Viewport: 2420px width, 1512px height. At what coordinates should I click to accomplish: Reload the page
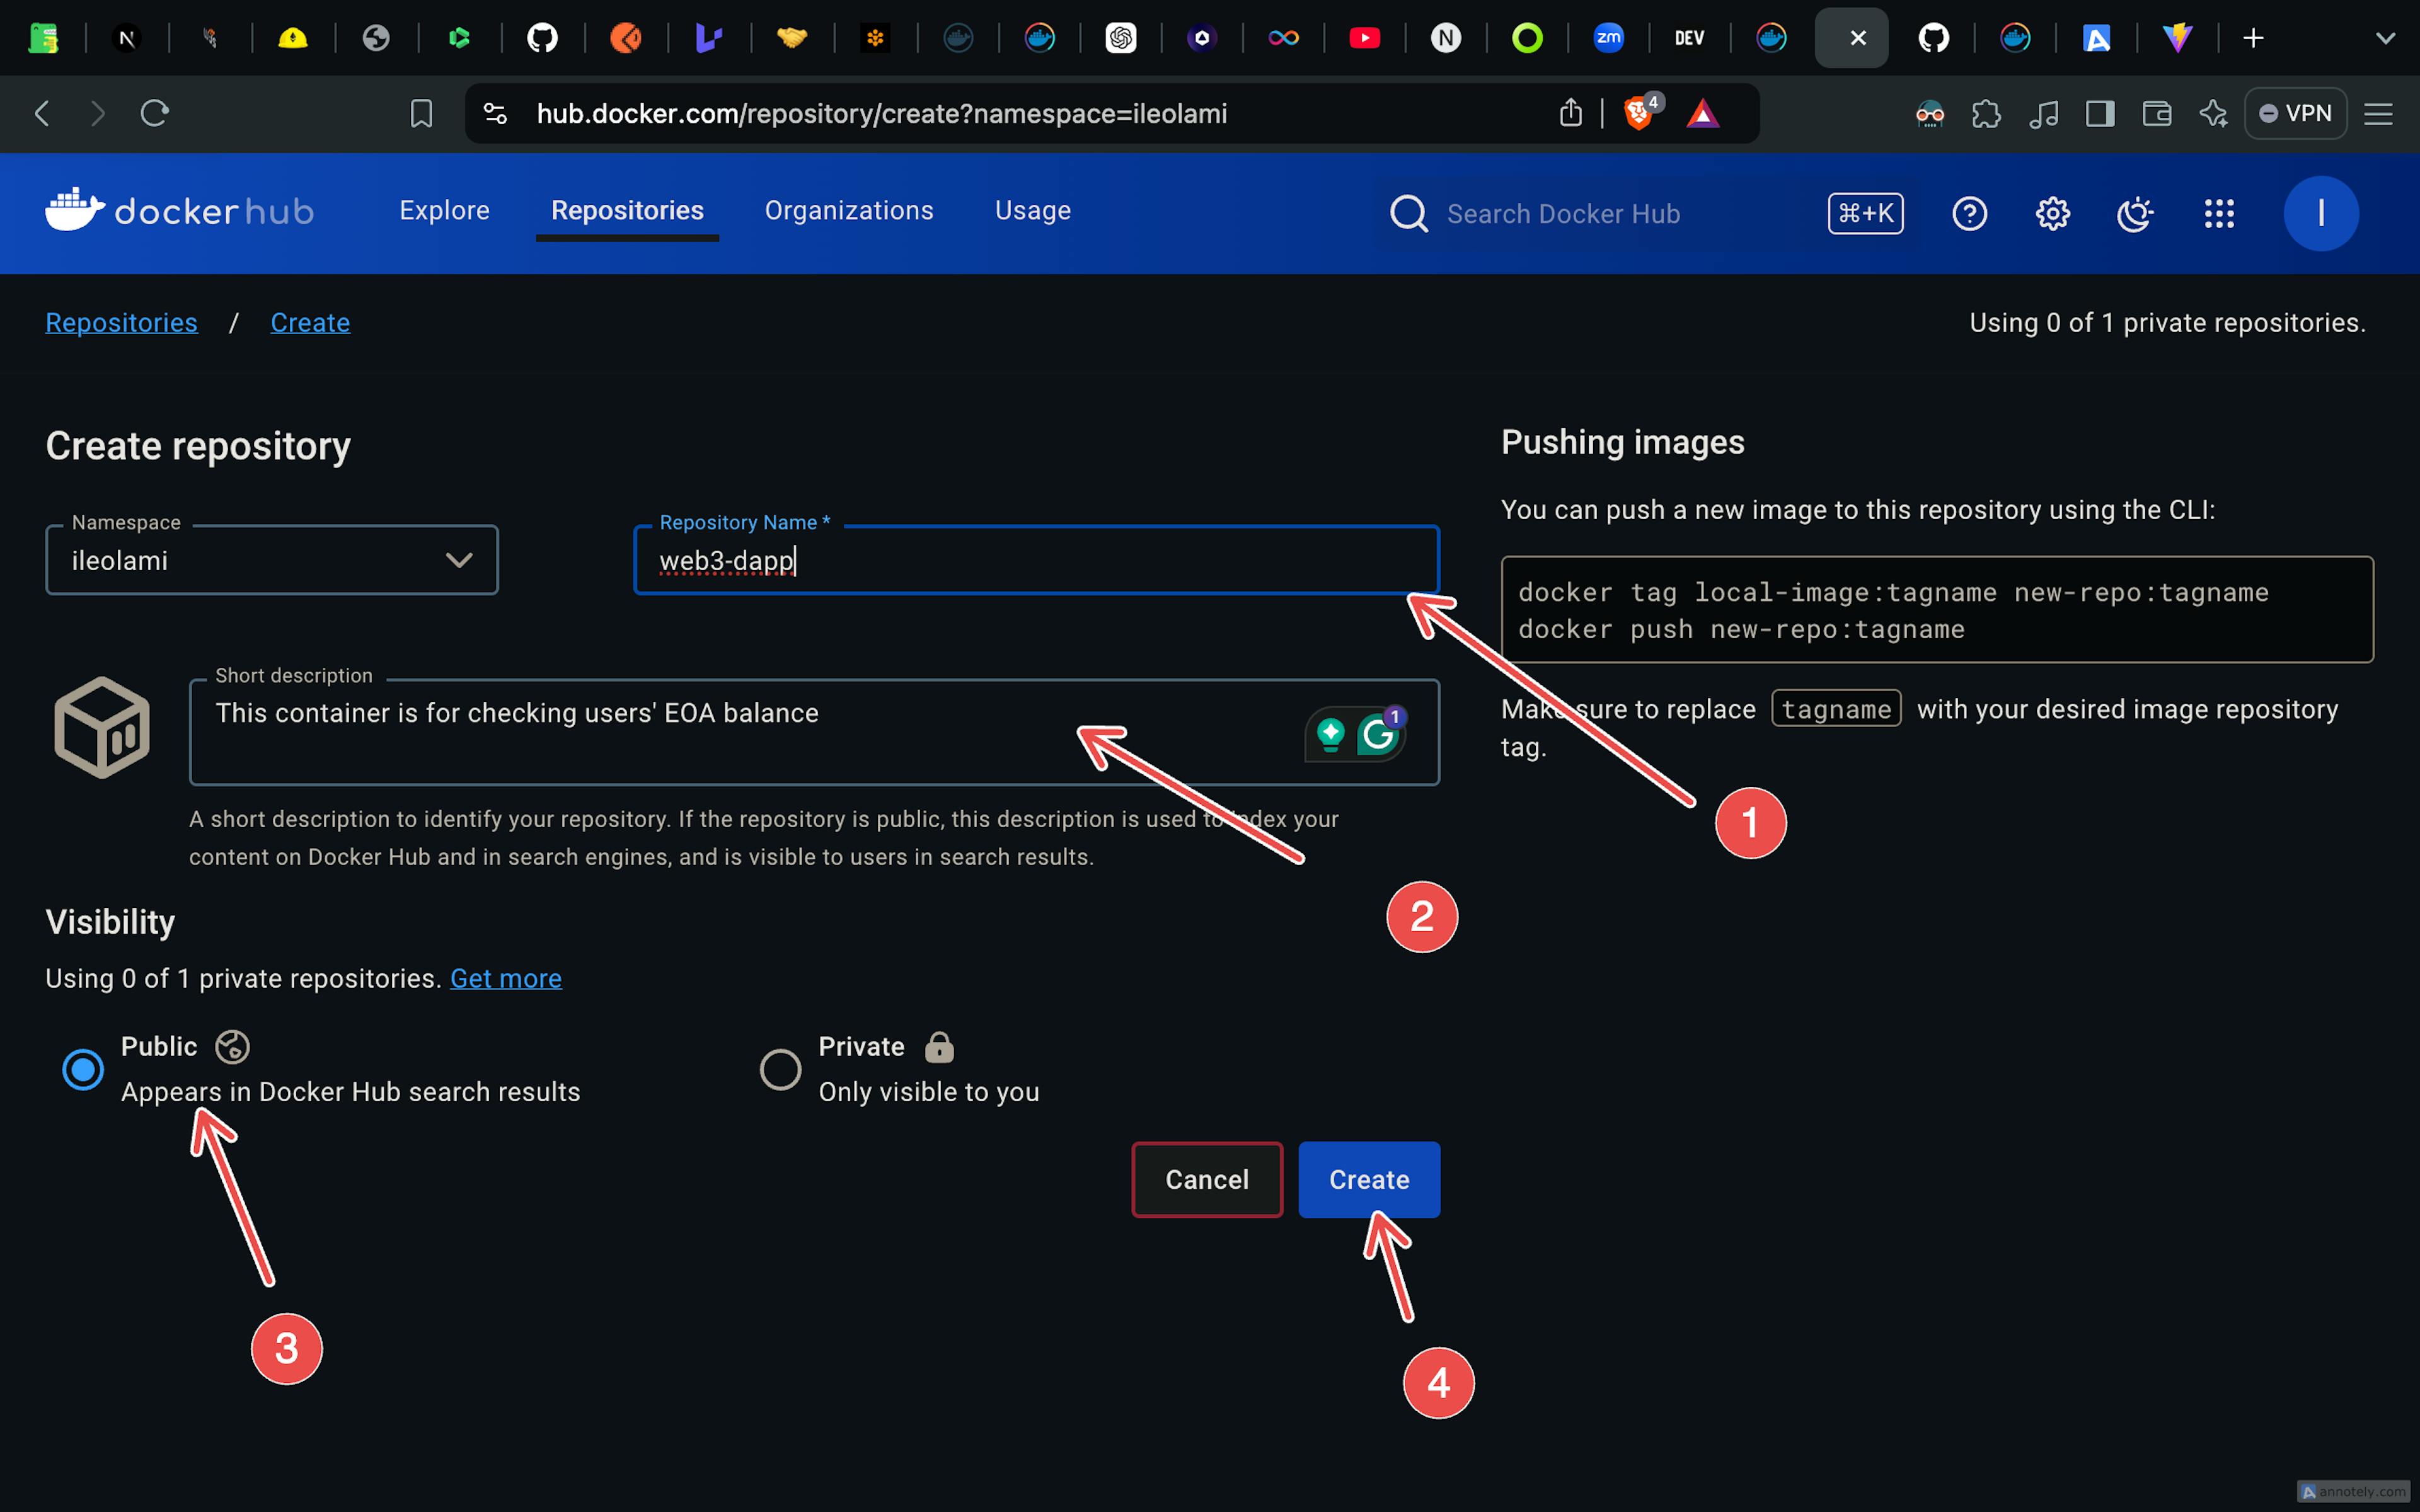(x=154, y=113)
